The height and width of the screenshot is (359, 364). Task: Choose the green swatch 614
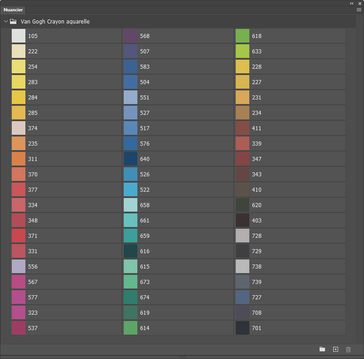pyautogui.click(x=131, y=328)
